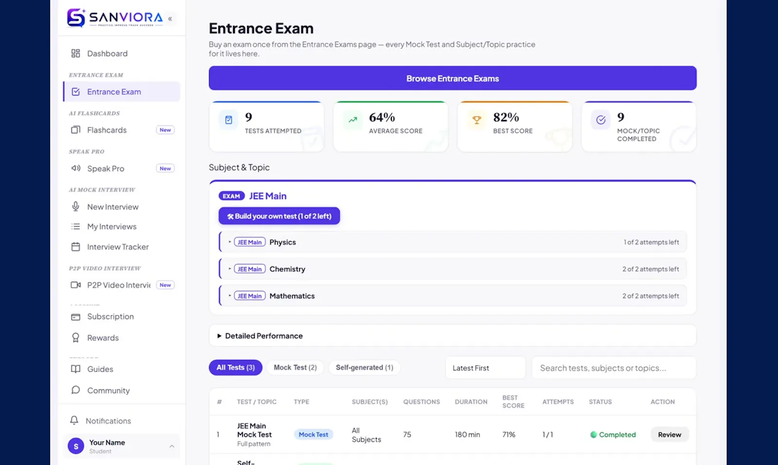Expand the Chemistry subject row
Image resolution: width=778 pixels, height=465 pixels.
click(453, 269)
